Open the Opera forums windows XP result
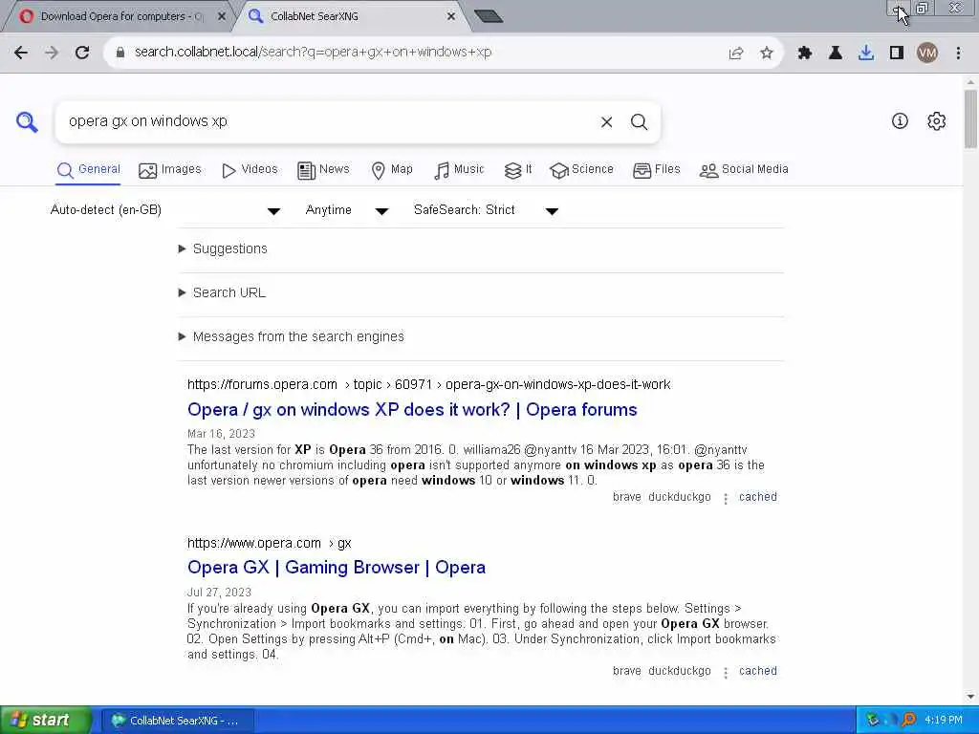 click(412, 410)
